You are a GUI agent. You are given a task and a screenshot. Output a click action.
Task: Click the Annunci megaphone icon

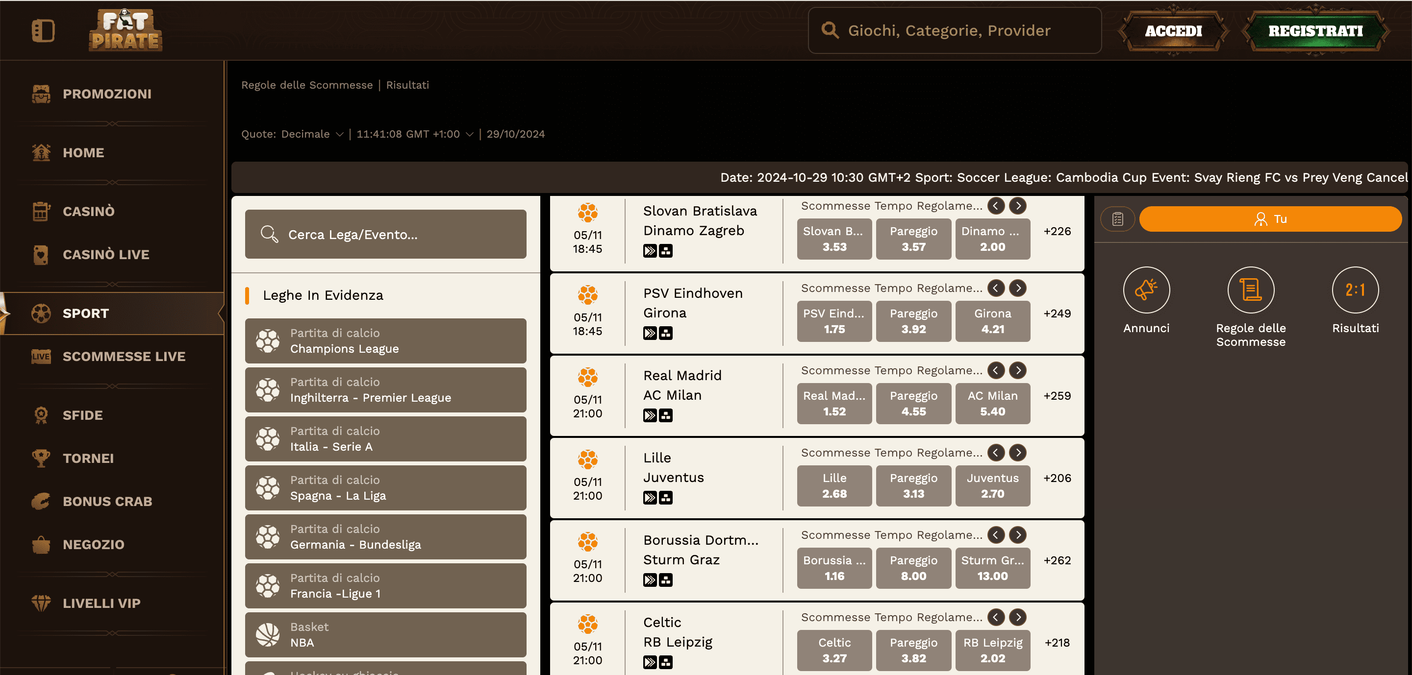tap(1147, 290)
